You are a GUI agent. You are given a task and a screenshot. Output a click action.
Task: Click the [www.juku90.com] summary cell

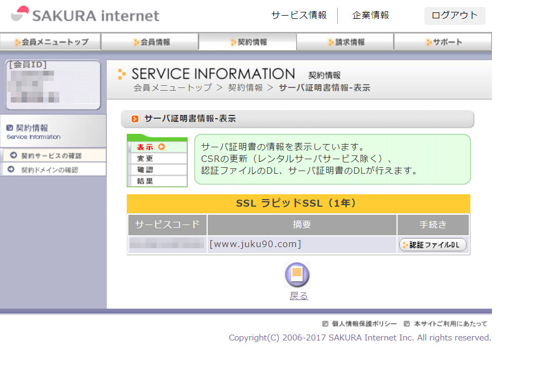pos(302,244)
